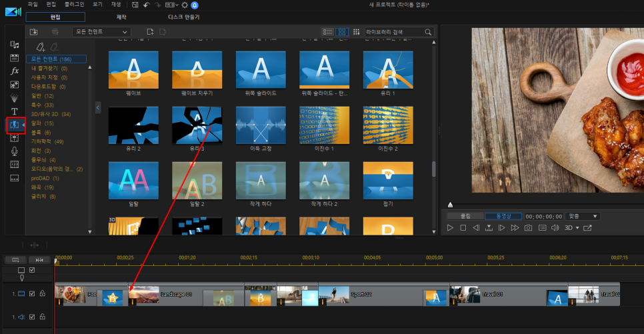
Task: Expand the 3D mode dropdown arrow
Action: [x=577, y=227]
